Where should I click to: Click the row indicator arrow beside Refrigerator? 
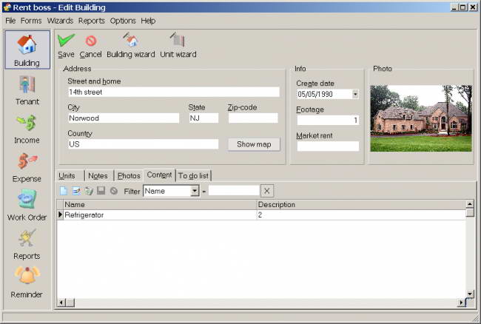point(60,215)
